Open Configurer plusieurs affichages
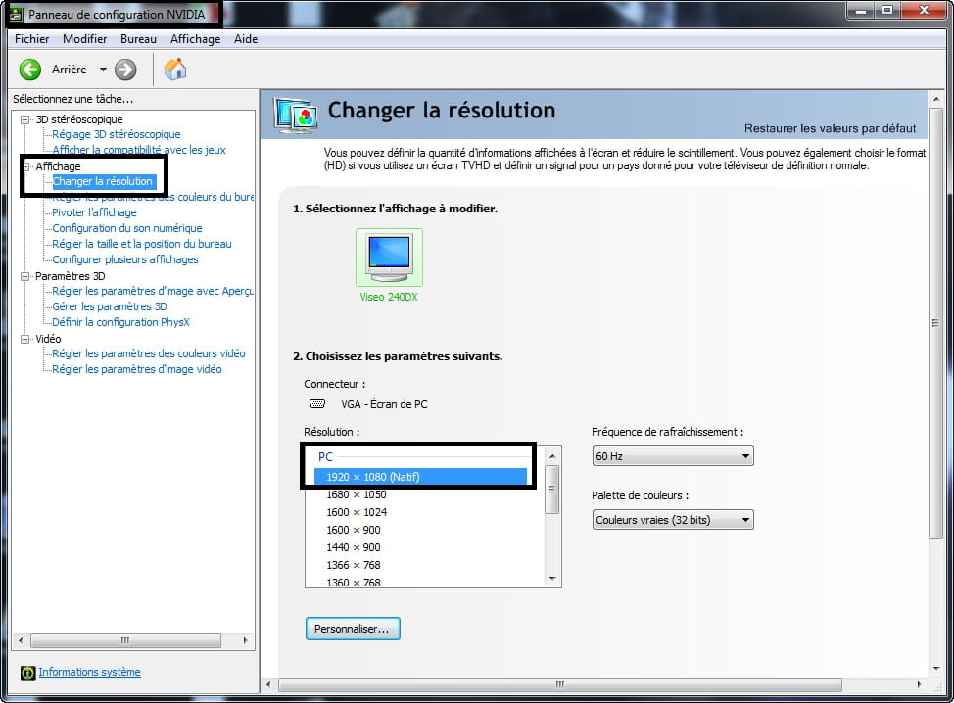The height and width of the screenshot is (703, 954). 125,259
